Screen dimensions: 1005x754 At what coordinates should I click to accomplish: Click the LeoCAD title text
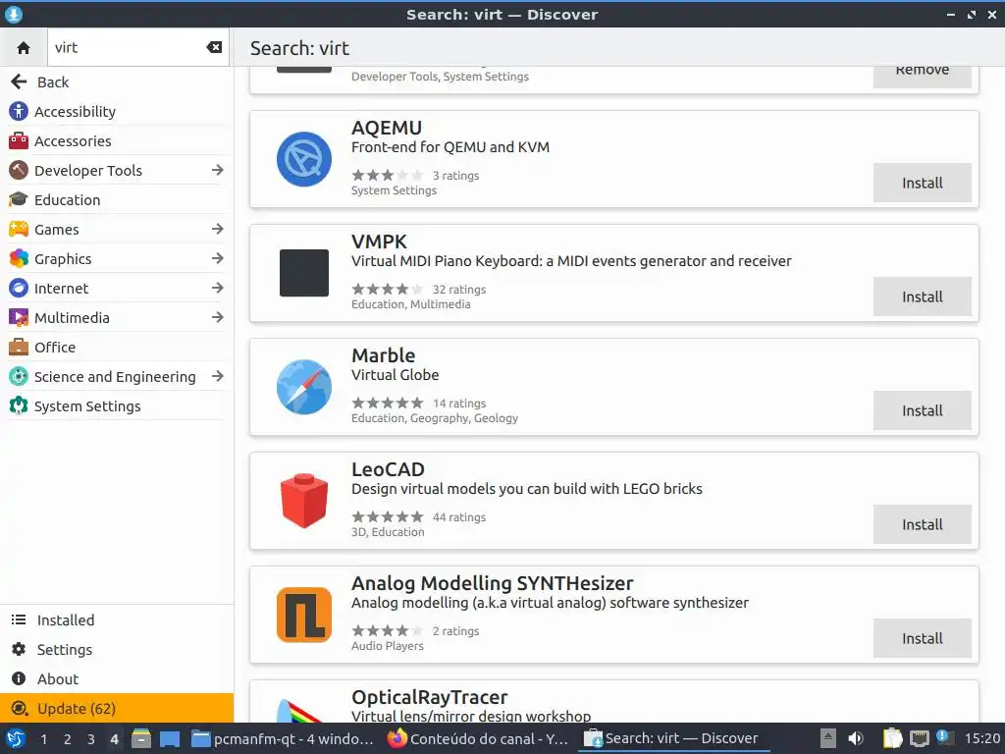pyautogui.click(x=388, y=469)
